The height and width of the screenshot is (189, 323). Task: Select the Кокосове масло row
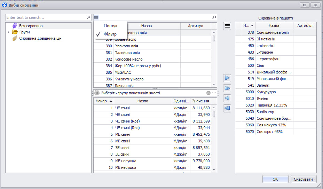tap(152, 59)
